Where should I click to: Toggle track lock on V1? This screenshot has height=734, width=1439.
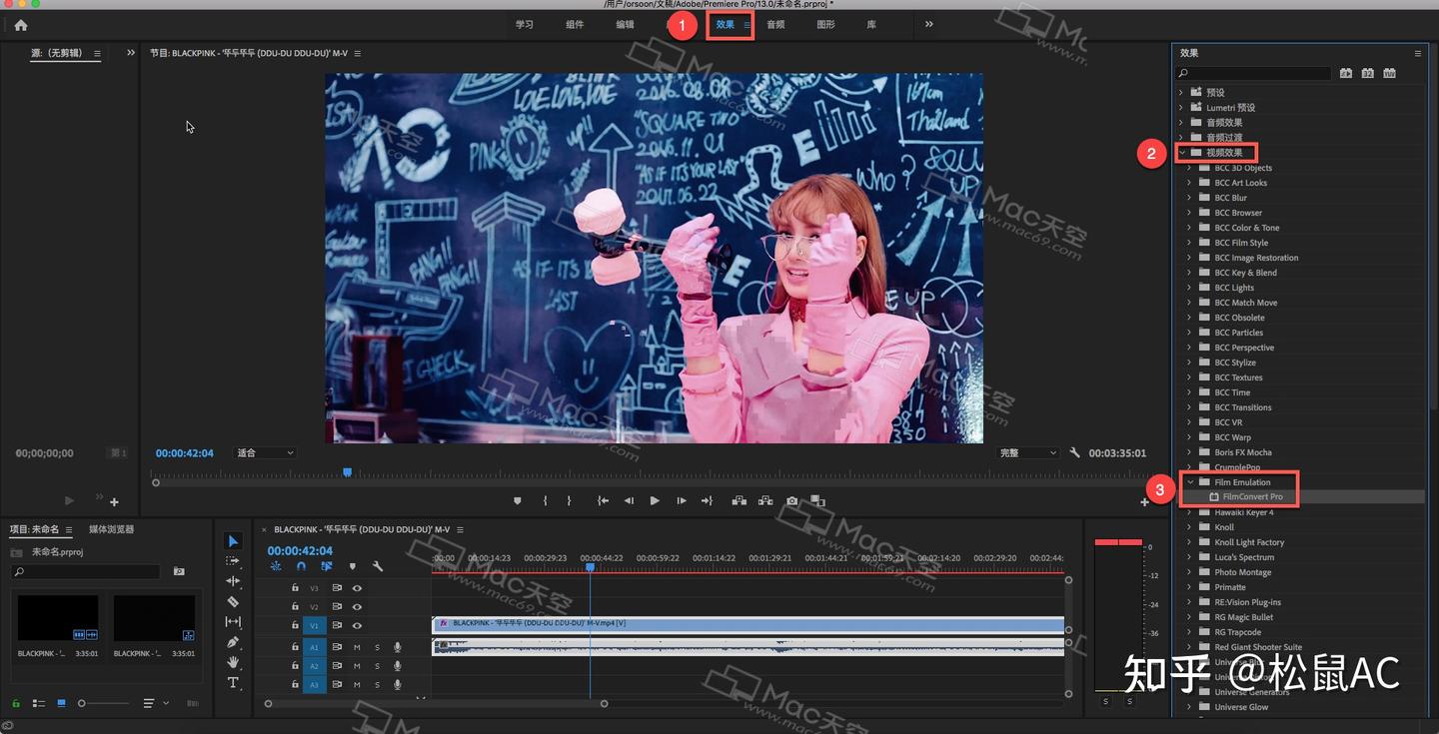[x=295, y=625]
